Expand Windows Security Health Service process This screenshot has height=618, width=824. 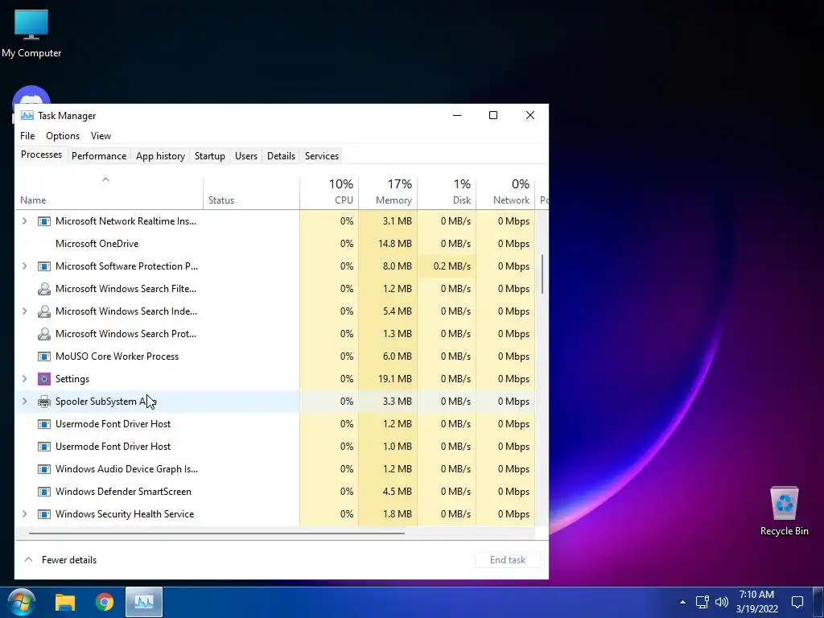[24, 514]
